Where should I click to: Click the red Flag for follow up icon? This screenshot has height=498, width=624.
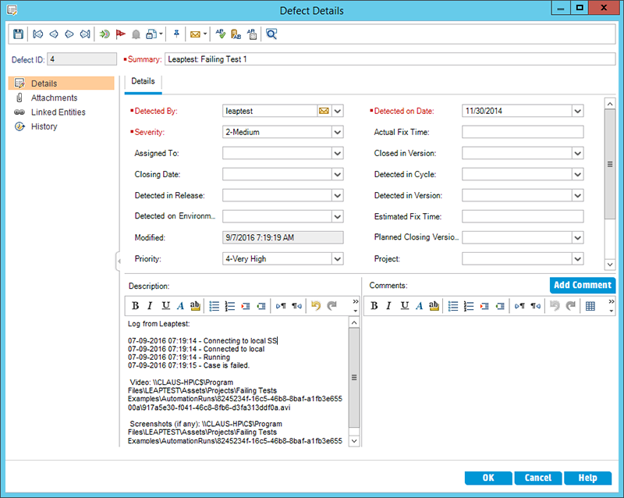pos(120,34)
